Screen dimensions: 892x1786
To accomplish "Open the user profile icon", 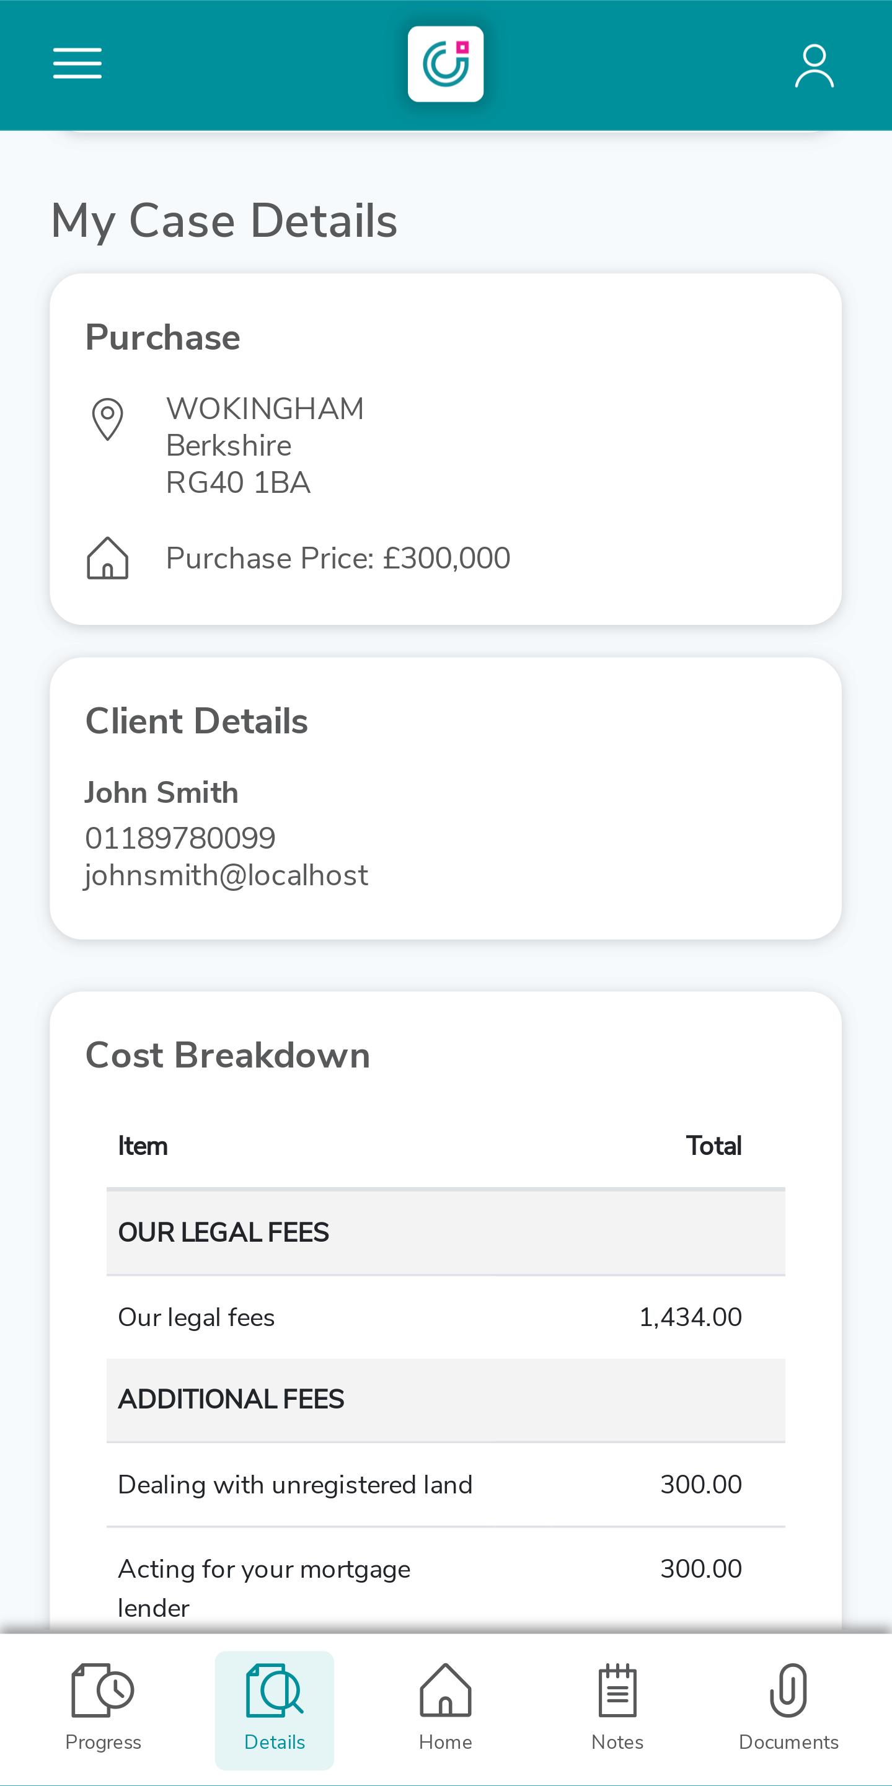I will click(x=815, y=66).
